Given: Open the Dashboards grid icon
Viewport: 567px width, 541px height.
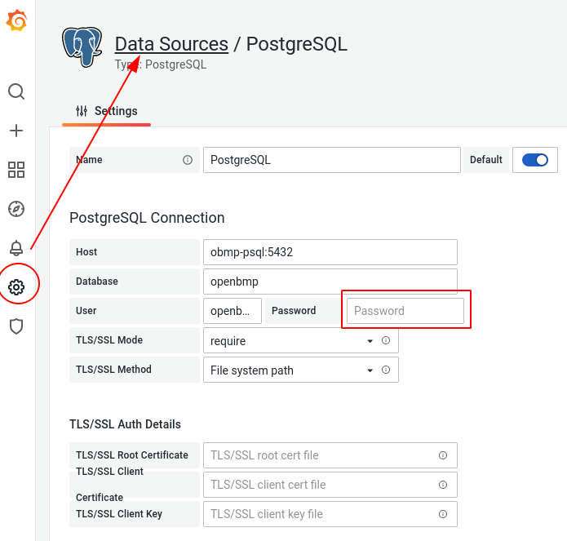Looking at the screenshot, I should pos(16,170).
